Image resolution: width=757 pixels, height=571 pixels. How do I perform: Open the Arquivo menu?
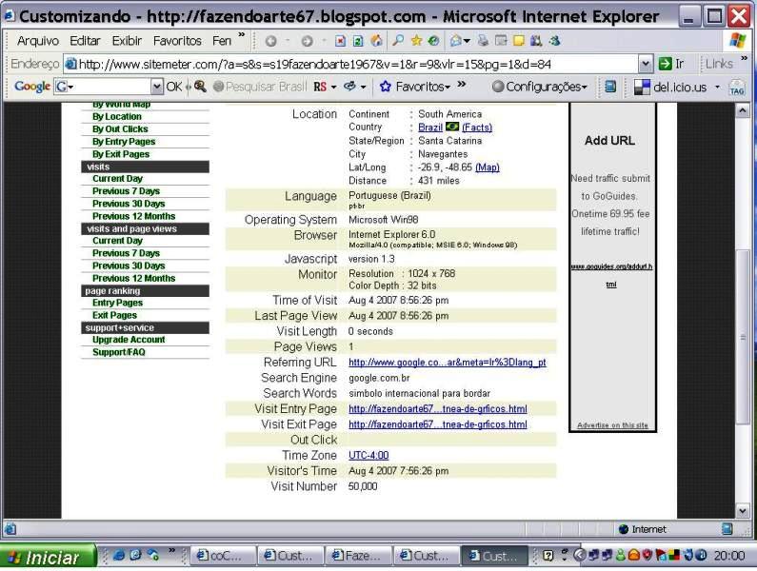pyautogui.click(x=38, y=41)
